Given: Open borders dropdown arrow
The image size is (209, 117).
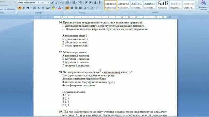Looking at the screenshot, I should click(x=100, y=8).
